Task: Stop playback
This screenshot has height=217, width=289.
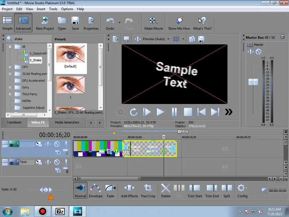Action: point(188,112)
